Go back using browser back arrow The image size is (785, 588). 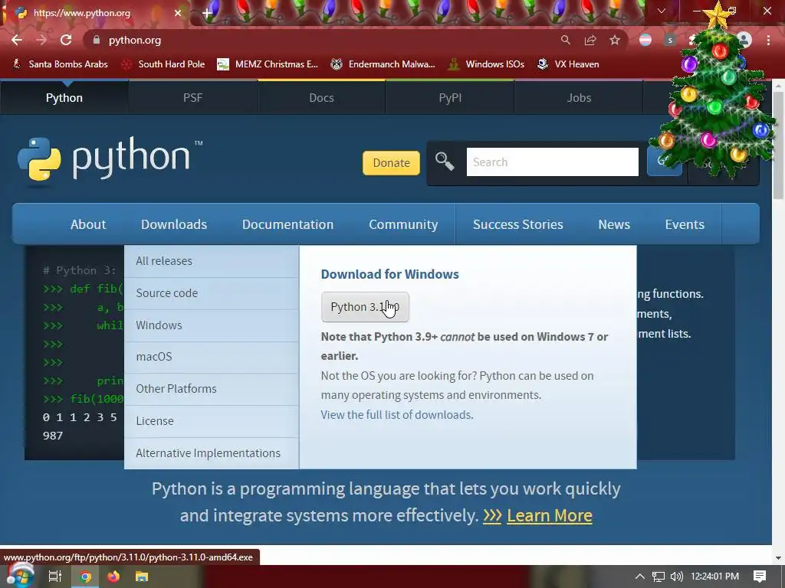pos(17,40)
